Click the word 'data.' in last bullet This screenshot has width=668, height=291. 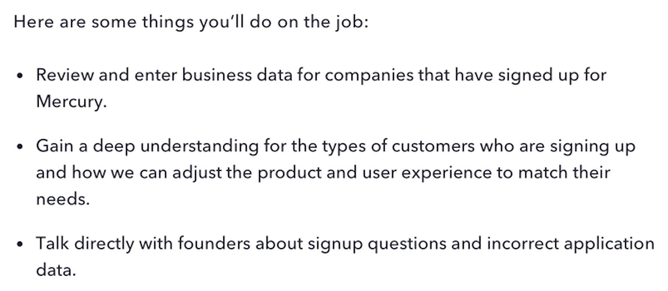(x=56, y=270)
